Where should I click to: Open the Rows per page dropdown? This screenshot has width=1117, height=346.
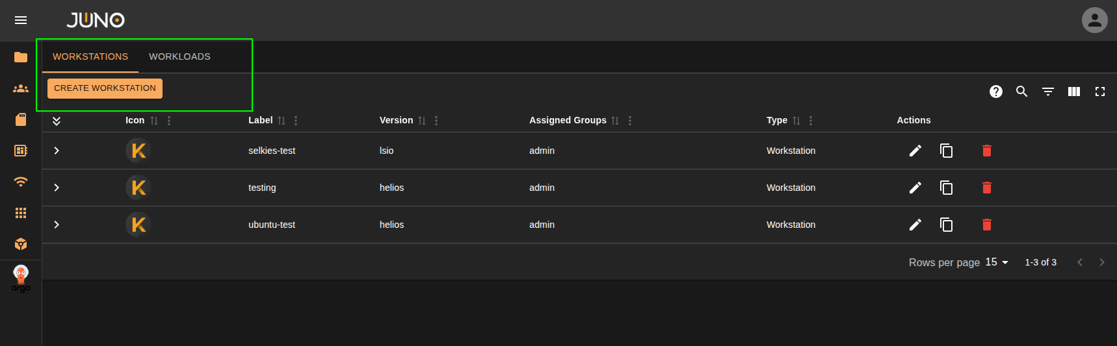pos(996,262)
